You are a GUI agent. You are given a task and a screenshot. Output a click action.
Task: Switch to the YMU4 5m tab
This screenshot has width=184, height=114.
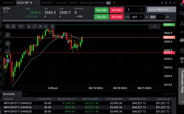(9, 3)
